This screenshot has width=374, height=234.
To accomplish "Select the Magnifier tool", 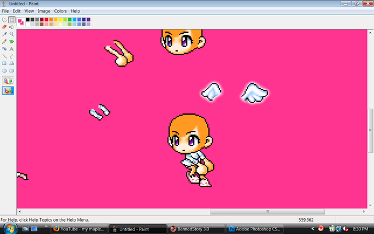I will pyautogui.click(x=12, y=34).
